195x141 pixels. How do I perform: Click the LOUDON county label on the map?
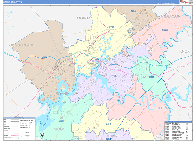coord(159,108)
